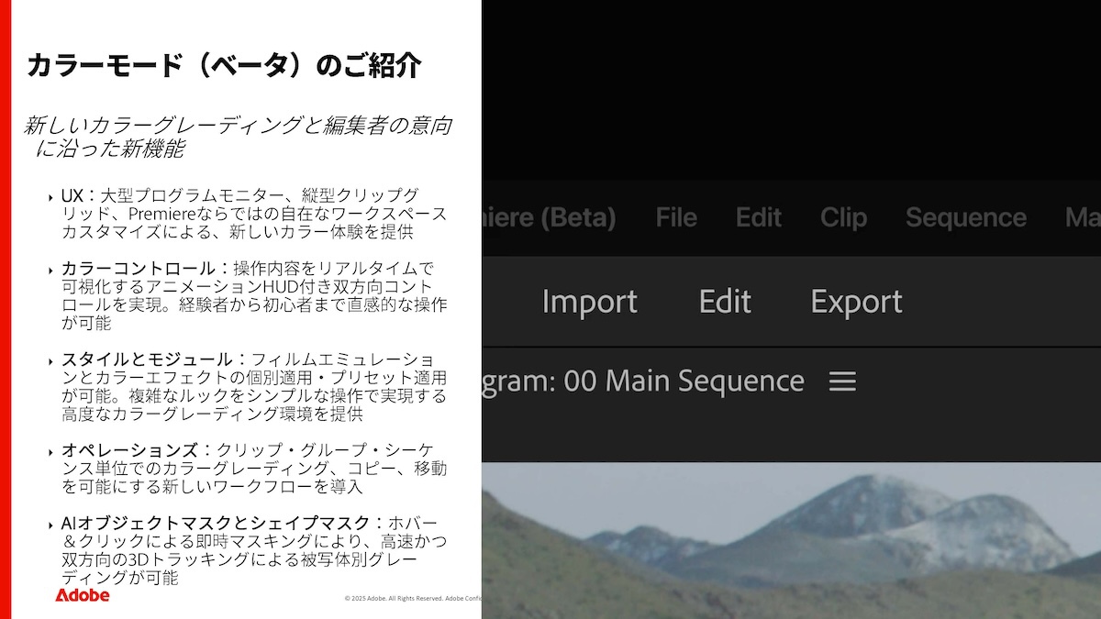Open the Sequence menu
The width and height of the screenshot is (1101, 619).
pos(965,217)
